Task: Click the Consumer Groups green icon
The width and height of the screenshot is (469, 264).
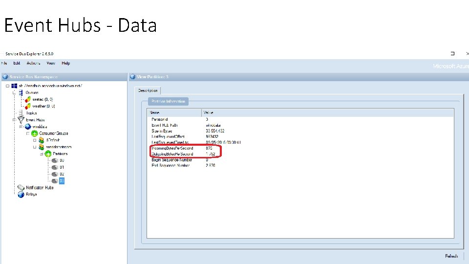Action: click(34, 133)
